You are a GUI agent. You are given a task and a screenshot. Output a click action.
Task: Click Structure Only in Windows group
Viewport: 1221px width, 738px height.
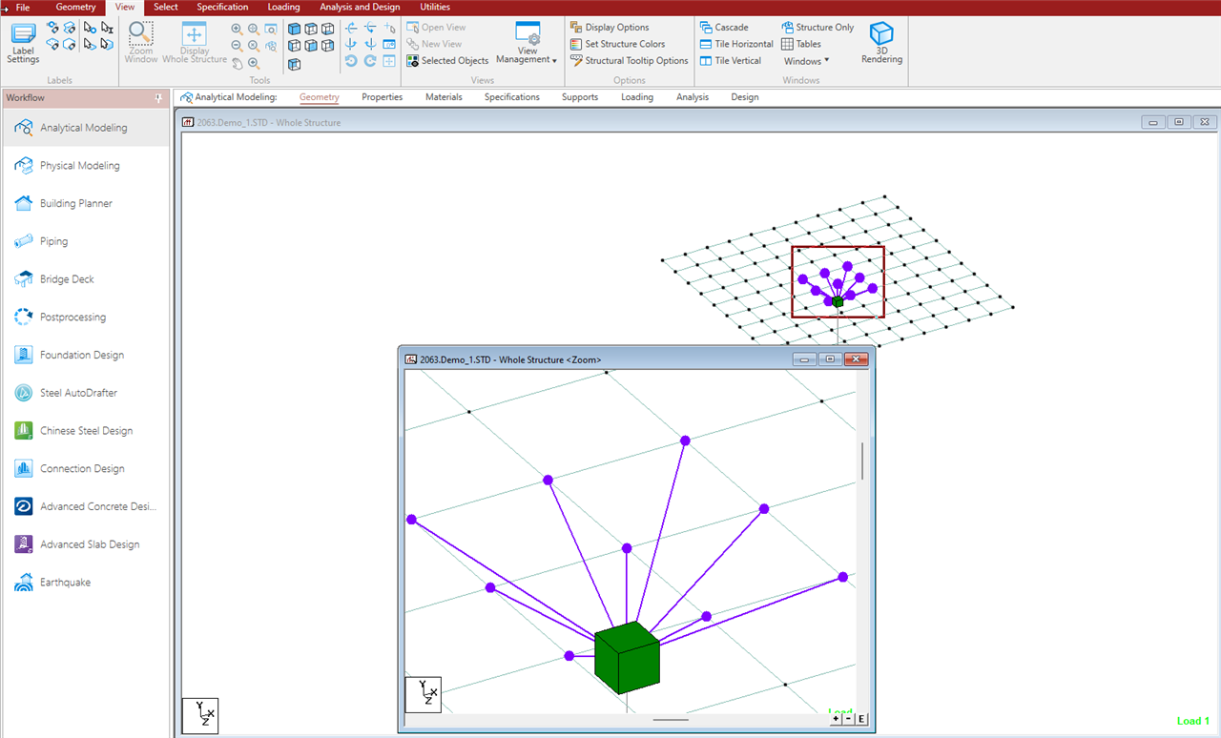tap(817, 28)
